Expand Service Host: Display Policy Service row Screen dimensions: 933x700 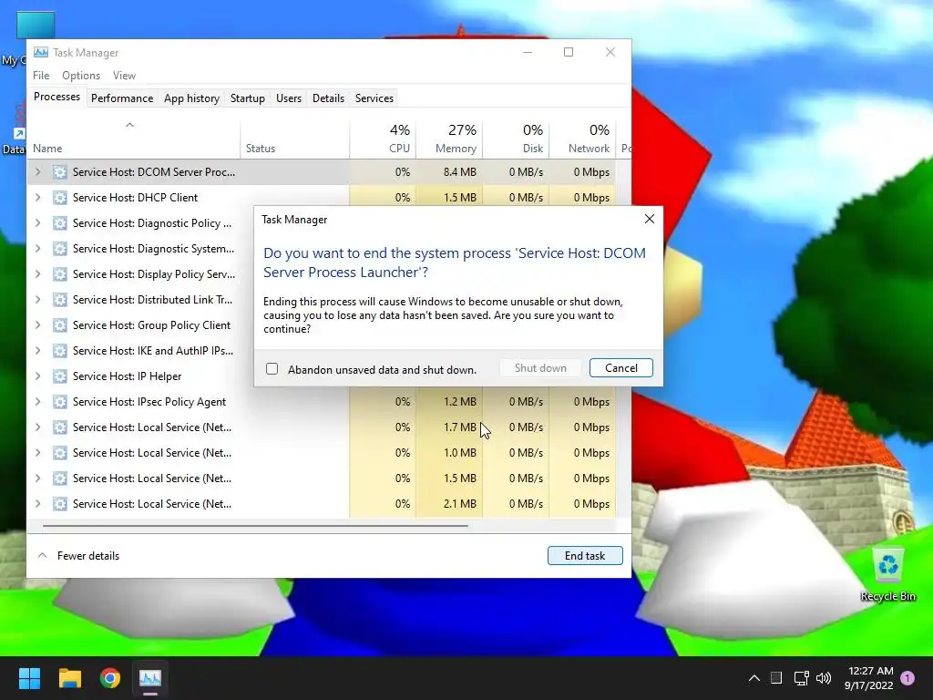coord(38,274)
